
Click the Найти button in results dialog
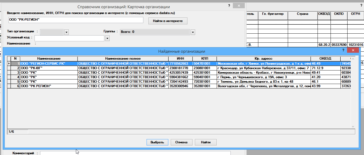(205, 142)
